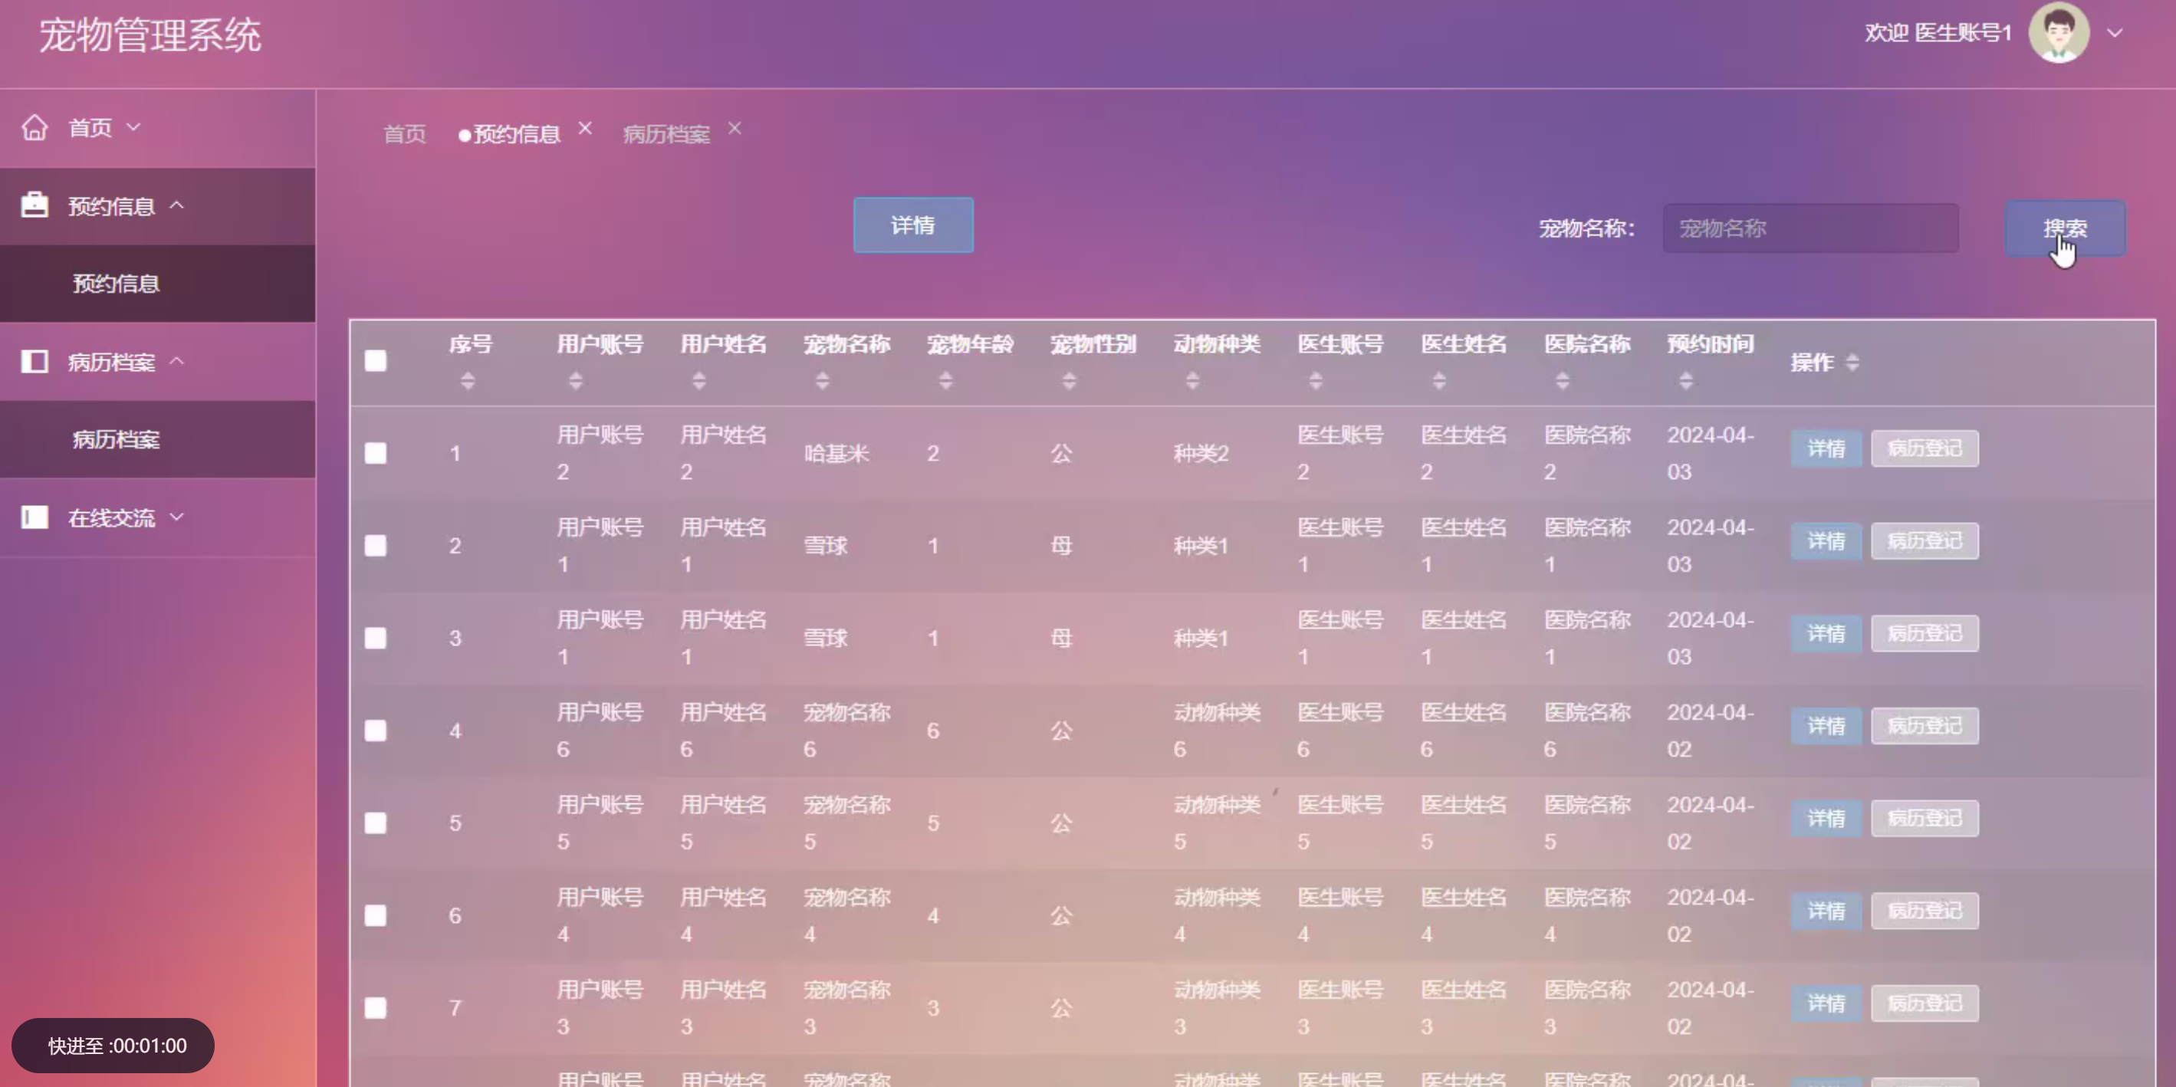Screen dimensions: 2176x1087
Task: Click 病历登记 for row 1 哈基米
Action: (1925, 448)
